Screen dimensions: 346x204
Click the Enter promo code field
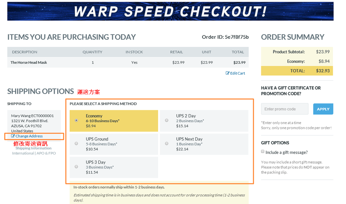285,109
